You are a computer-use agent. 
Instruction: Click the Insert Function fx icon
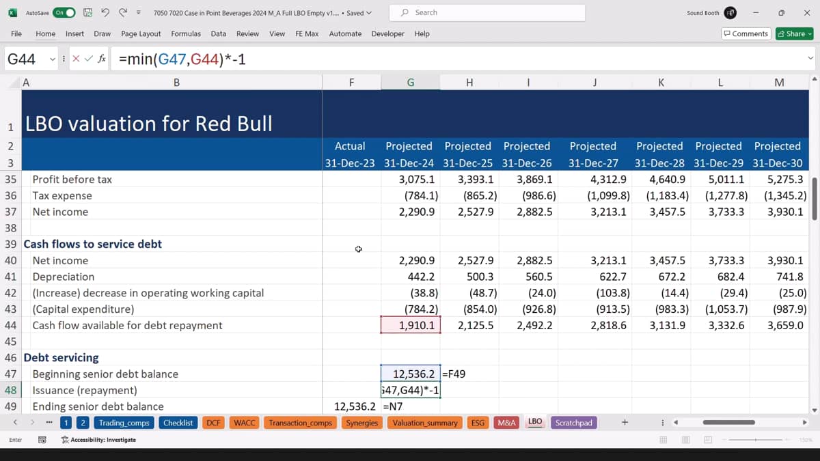(102, 59)
